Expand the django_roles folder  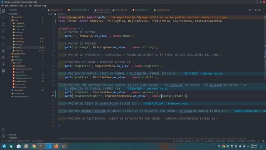20,54
